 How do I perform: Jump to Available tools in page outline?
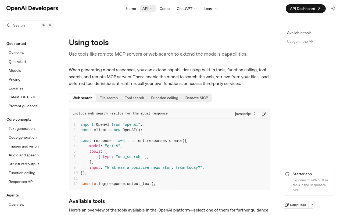point(299,33)
